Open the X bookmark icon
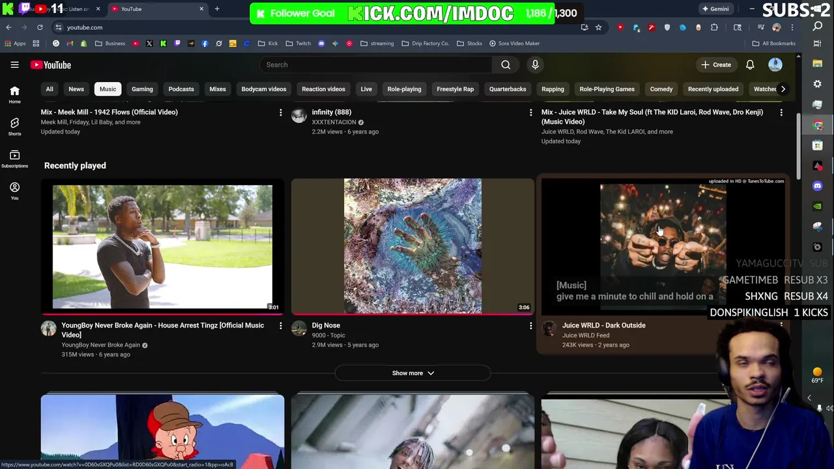Image resolution: width=834 pixels, height=469 pixels. click(x=149, y=44)
